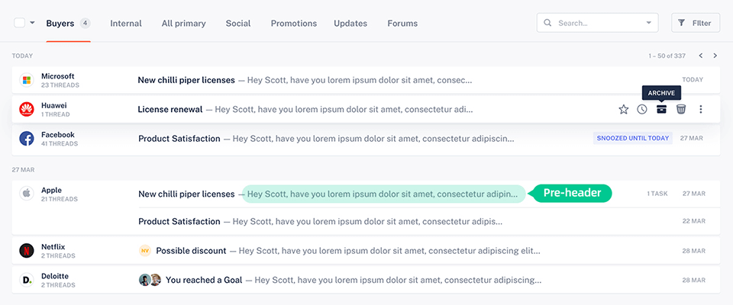Snooze the Huawei email with clock icon
Viewport: 733px width, 305px height.
pos(642,109)
